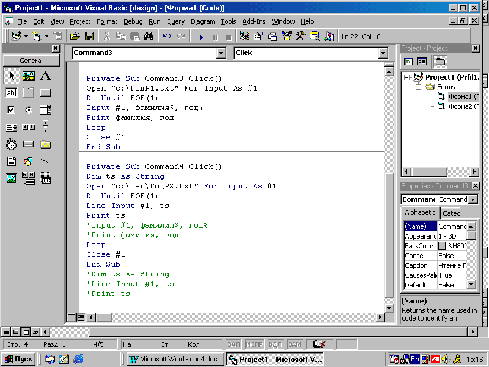Image resolution: width=489 pixels, height=367 pixels.
Task: Open the Project menu
Action: tap(80, 21)
